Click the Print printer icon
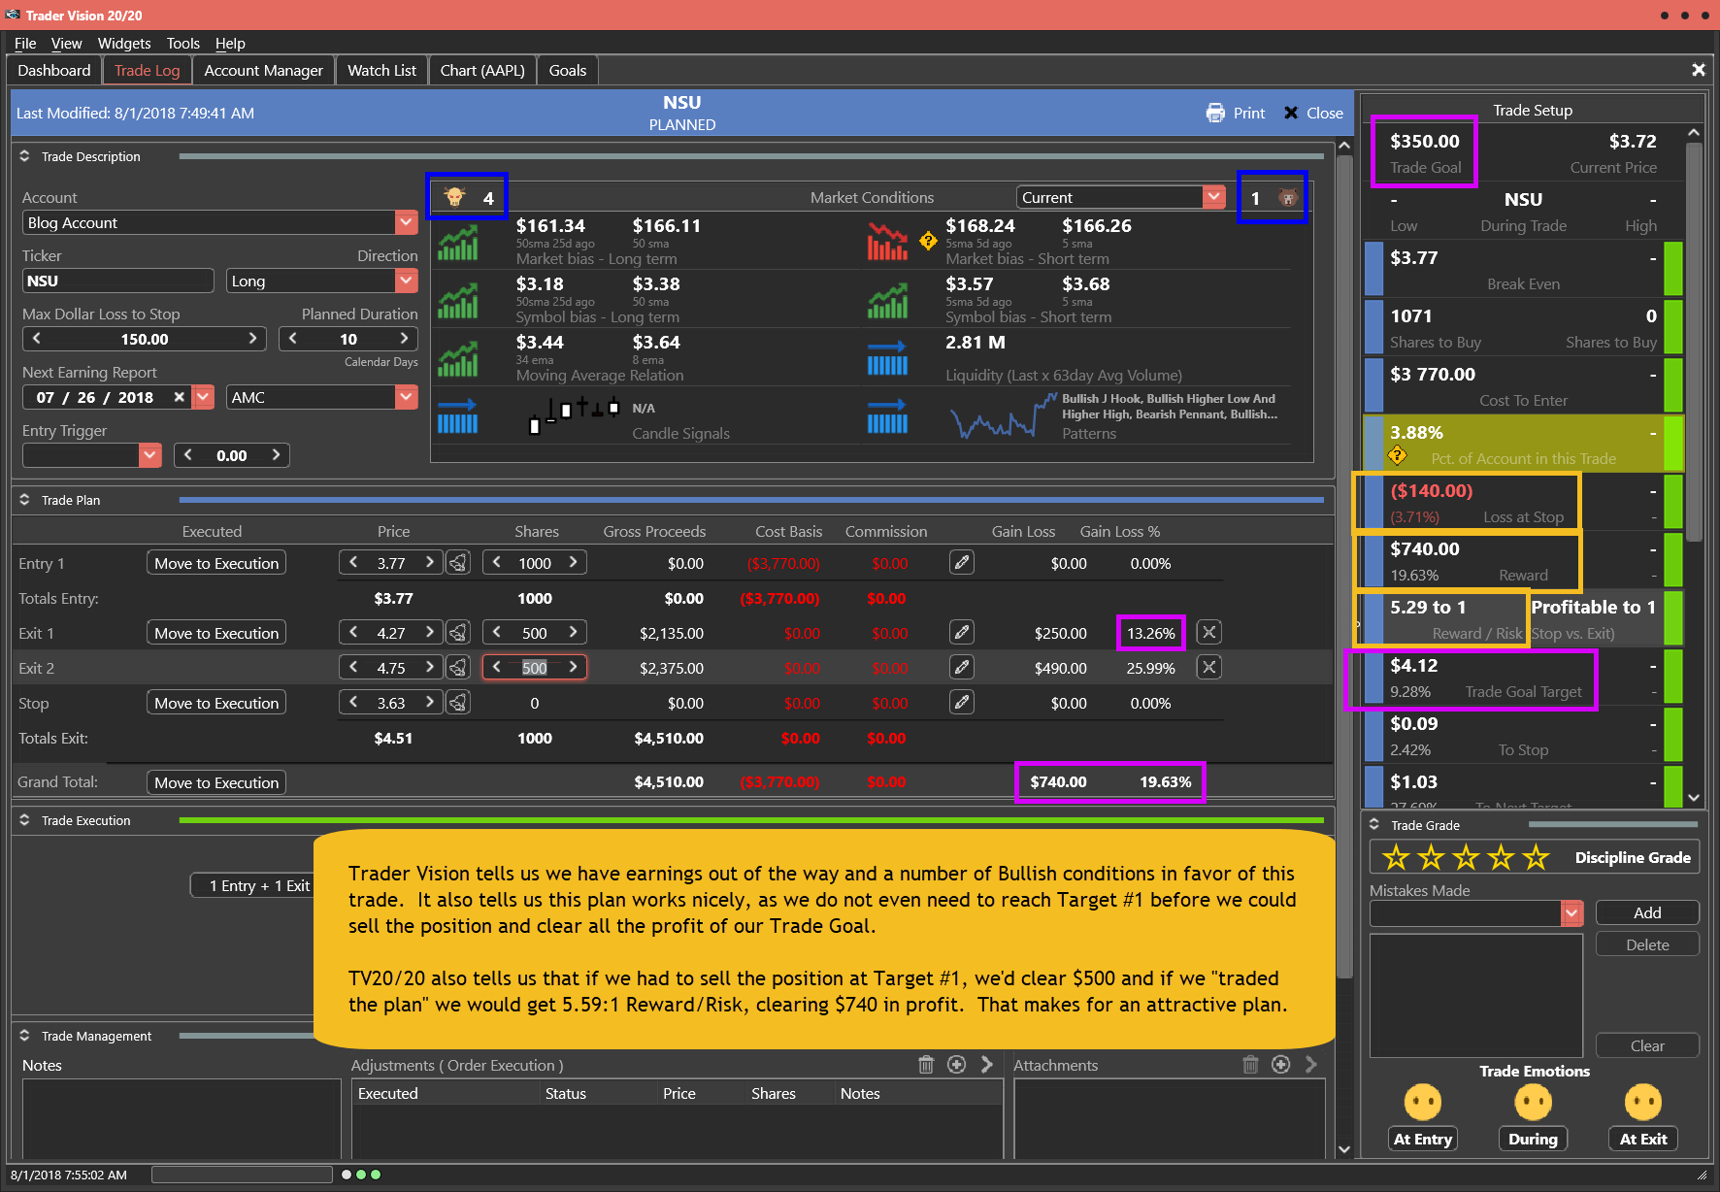 1214,113
